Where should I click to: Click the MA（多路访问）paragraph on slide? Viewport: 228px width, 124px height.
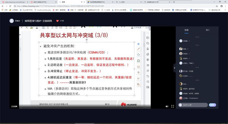90,91
